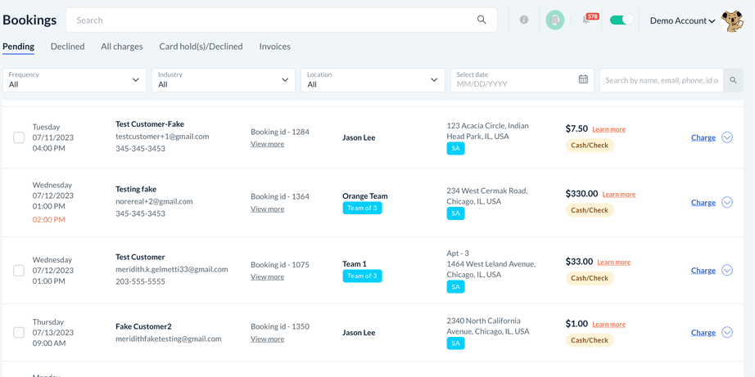Screen dimensions: 755x377
Task: Open the green calendar icon in header
Action: click(555, 20)
